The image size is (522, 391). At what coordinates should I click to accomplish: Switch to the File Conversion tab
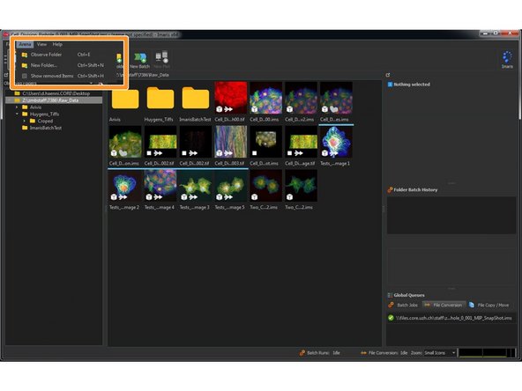pos(444,305)
